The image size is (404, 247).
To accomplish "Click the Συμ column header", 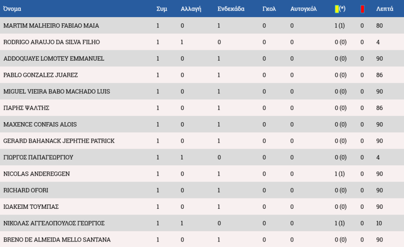I will pos(162,9).
